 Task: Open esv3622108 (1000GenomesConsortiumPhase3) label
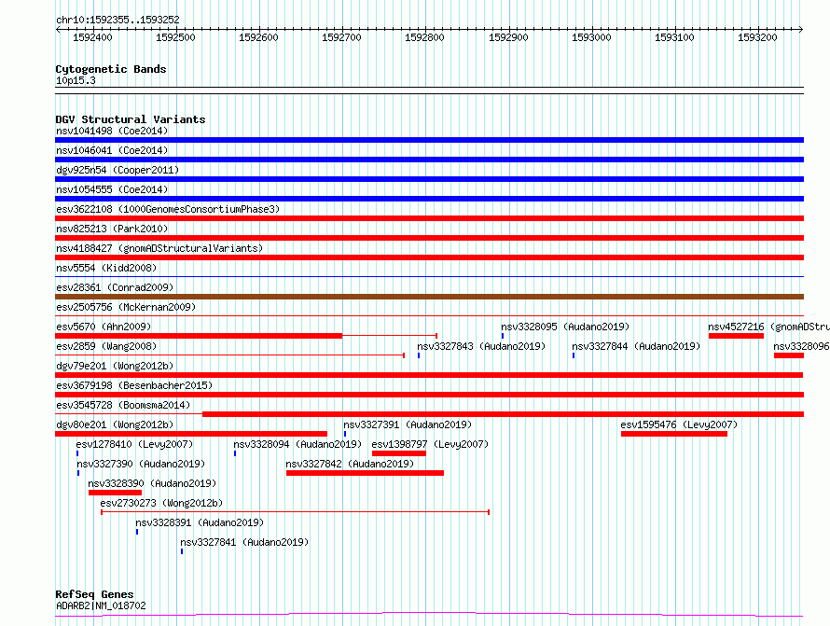pyautogui.click(x=168, y=209)
